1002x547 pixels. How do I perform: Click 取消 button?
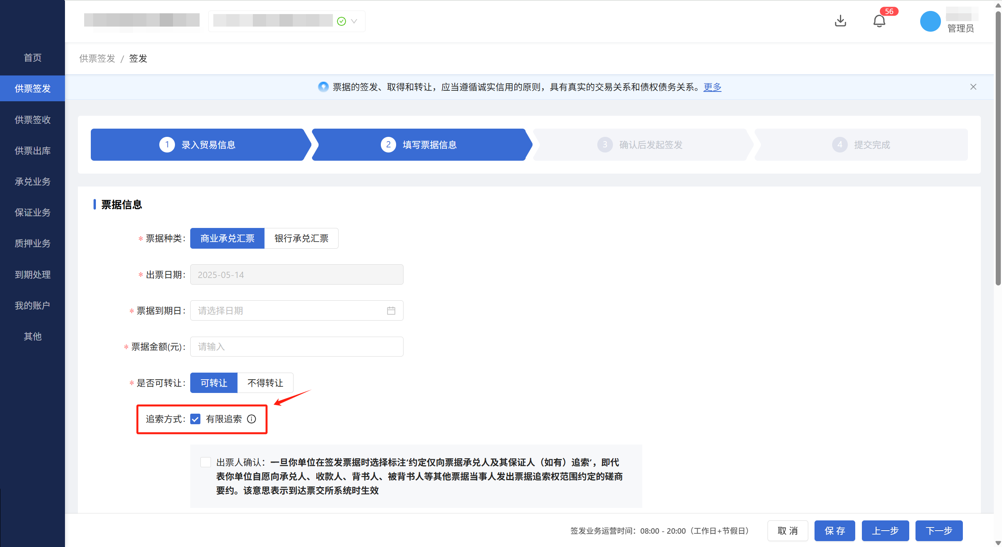tap(788, 531)
